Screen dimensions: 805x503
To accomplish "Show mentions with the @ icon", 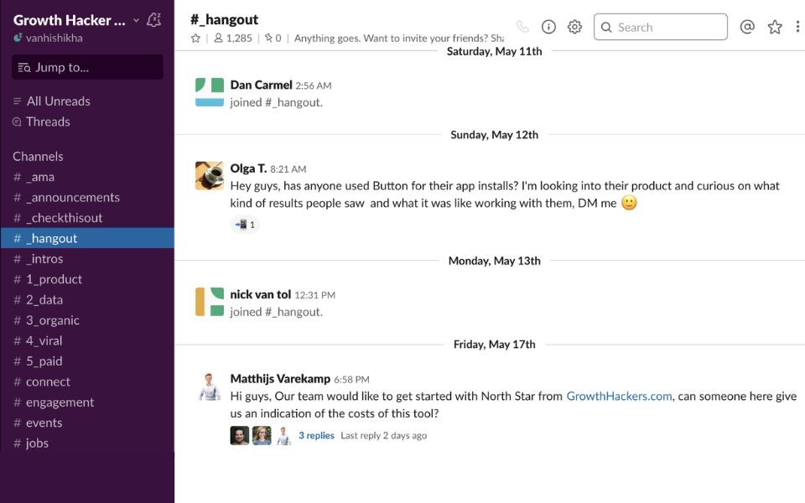I will click(x=747, y=27).
